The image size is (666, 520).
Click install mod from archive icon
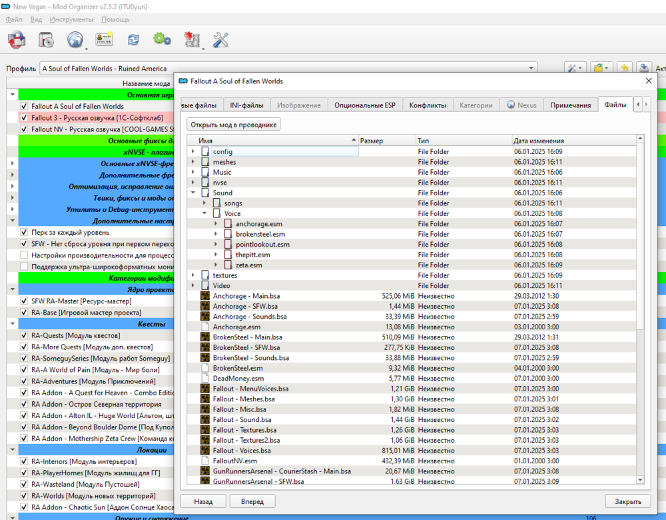coord(46,40)
